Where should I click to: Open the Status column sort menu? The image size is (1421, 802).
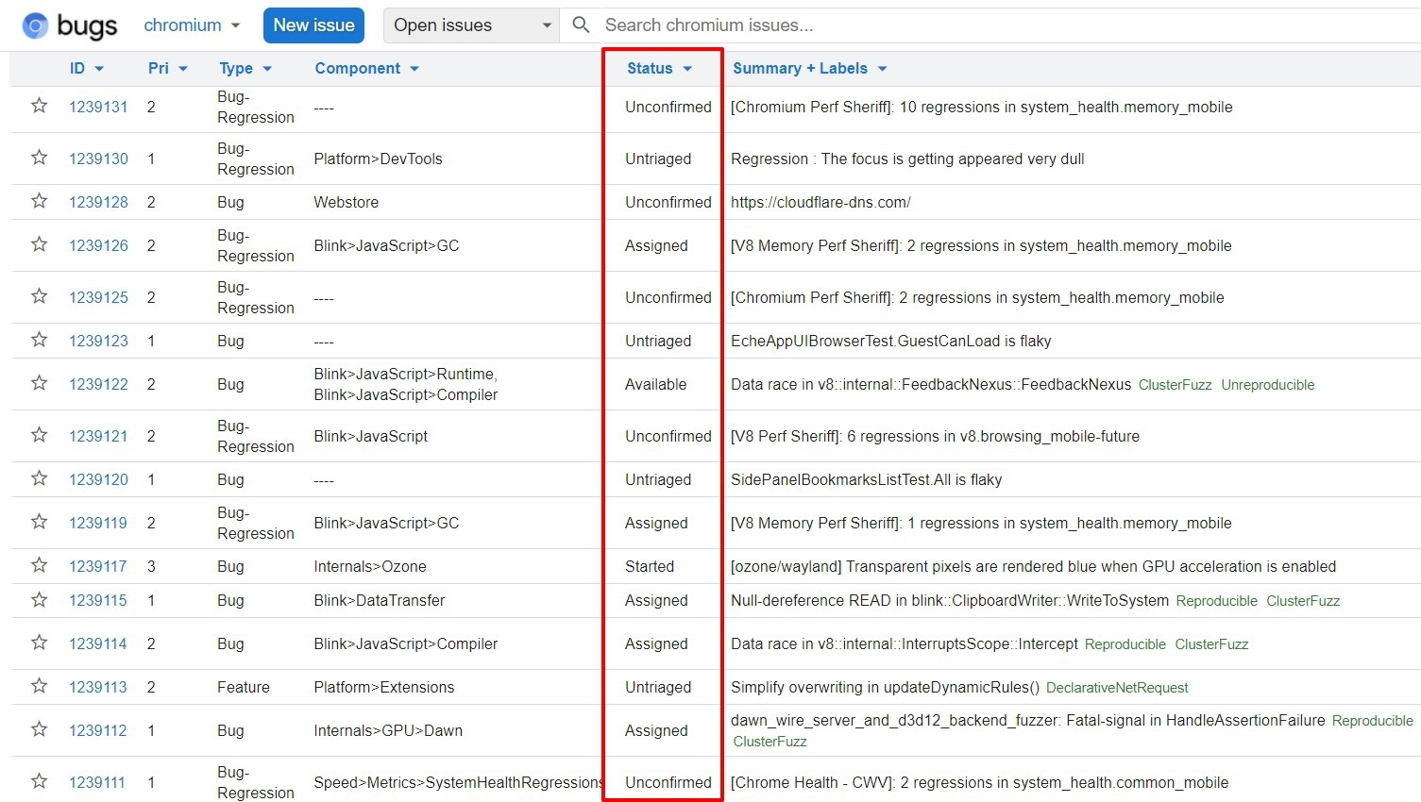pyautogui.click(x=659, y=68)
